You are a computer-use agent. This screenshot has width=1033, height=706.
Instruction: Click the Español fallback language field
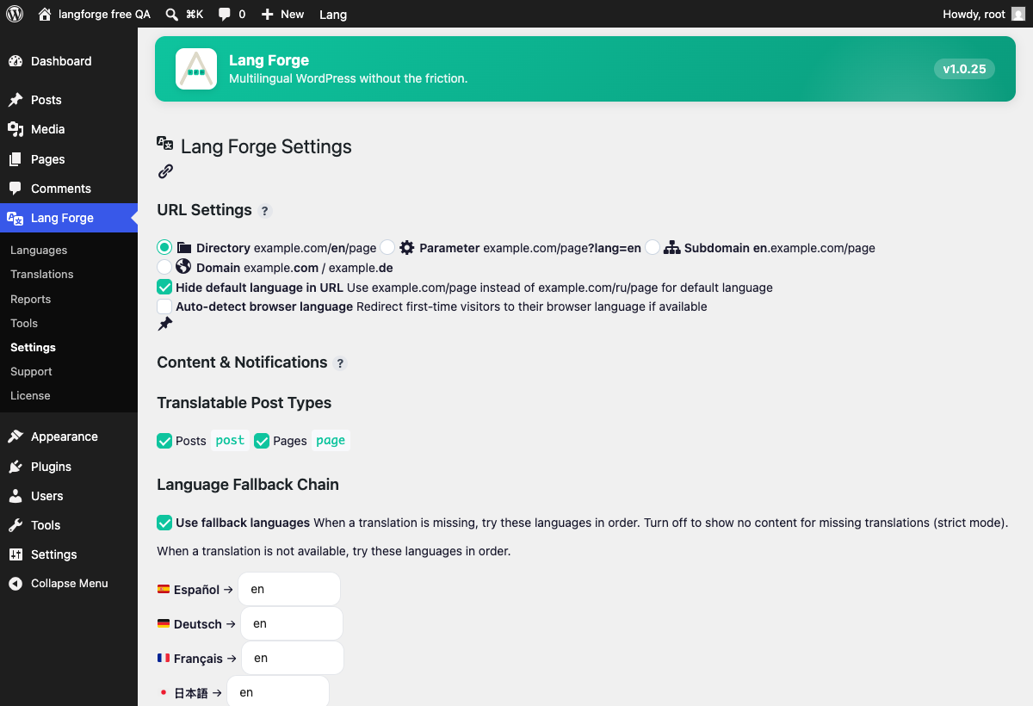tap(289, 590)
